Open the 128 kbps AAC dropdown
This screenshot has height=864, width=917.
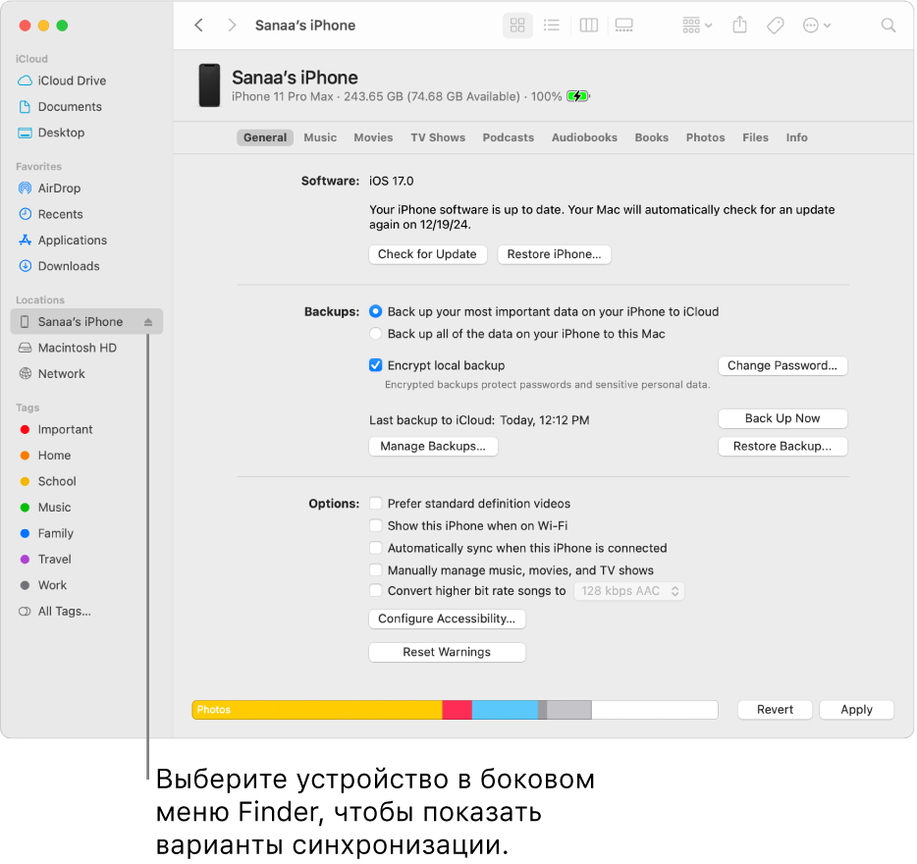628,591
